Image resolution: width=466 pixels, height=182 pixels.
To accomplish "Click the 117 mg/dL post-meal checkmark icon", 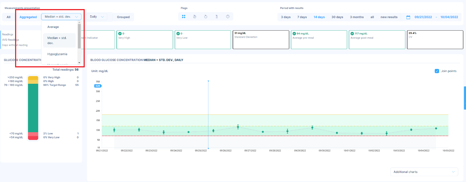I will coord(352,34).
